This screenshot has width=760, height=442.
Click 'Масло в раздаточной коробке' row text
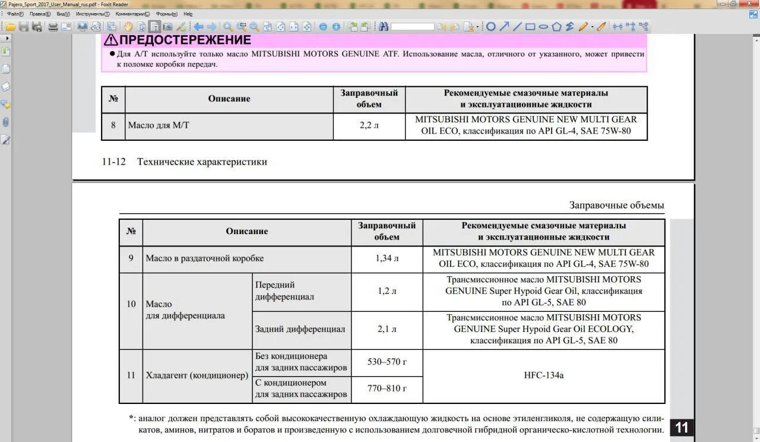(205, 258)
